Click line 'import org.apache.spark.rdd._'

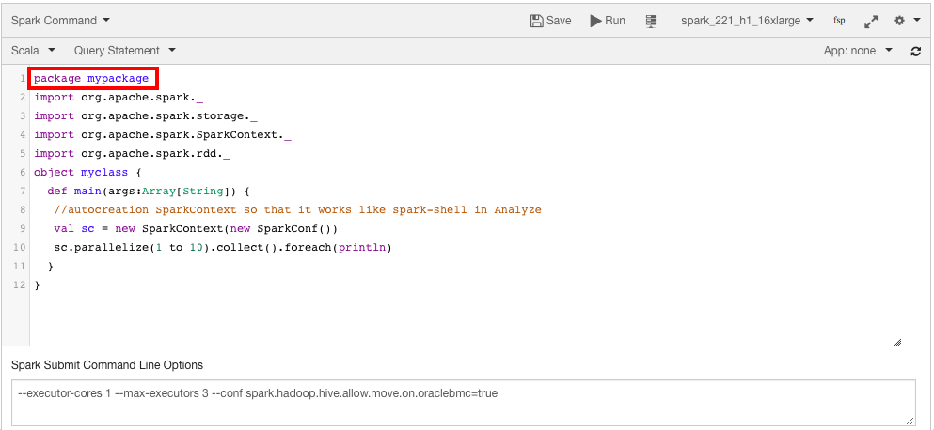coord(132,153)
